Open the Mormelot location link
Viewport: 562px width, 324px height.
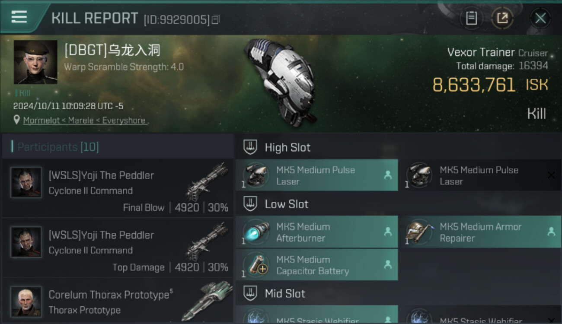coord(84,121)
